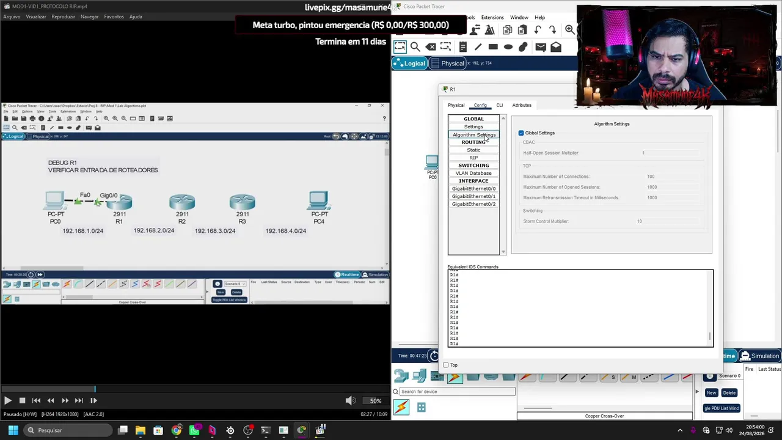
Task: Open the Attributes tab in R1 window
Action: [x=522, y=105]
